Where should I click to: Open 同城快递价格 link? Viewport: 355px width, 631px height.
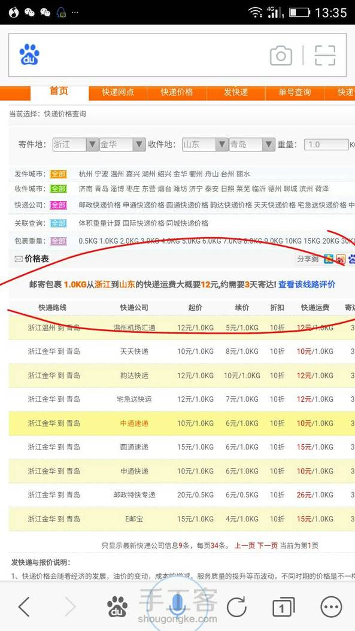click(187, 223)
